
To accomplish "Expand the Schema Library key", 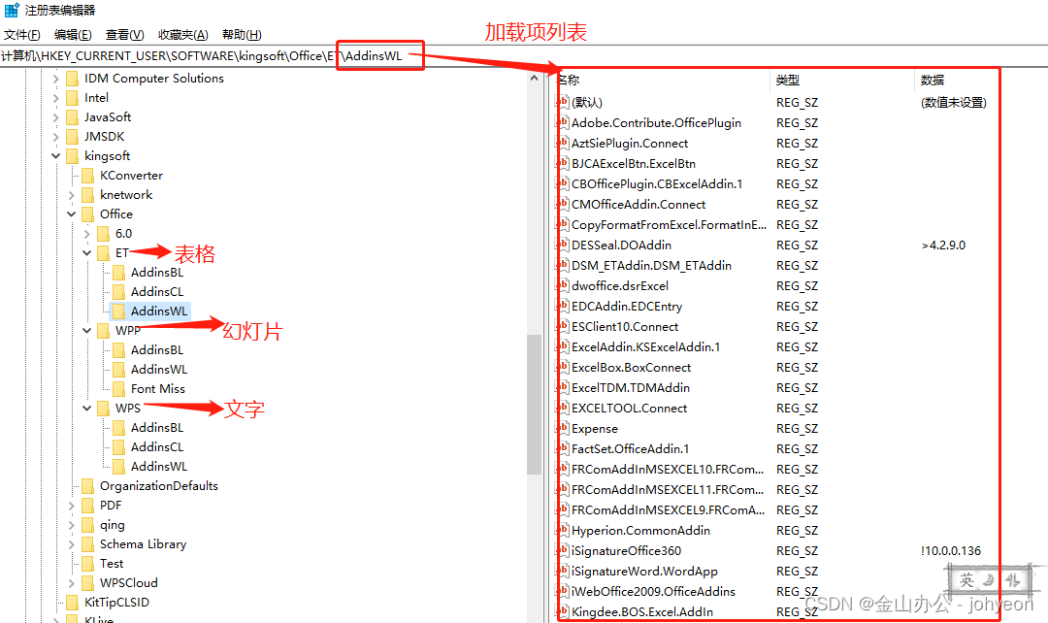I will pos(72,544).
